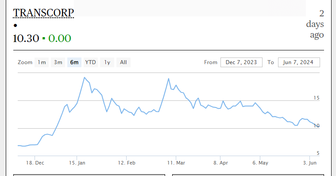
Task: Select the 6m zoom range
Action: 74,62
